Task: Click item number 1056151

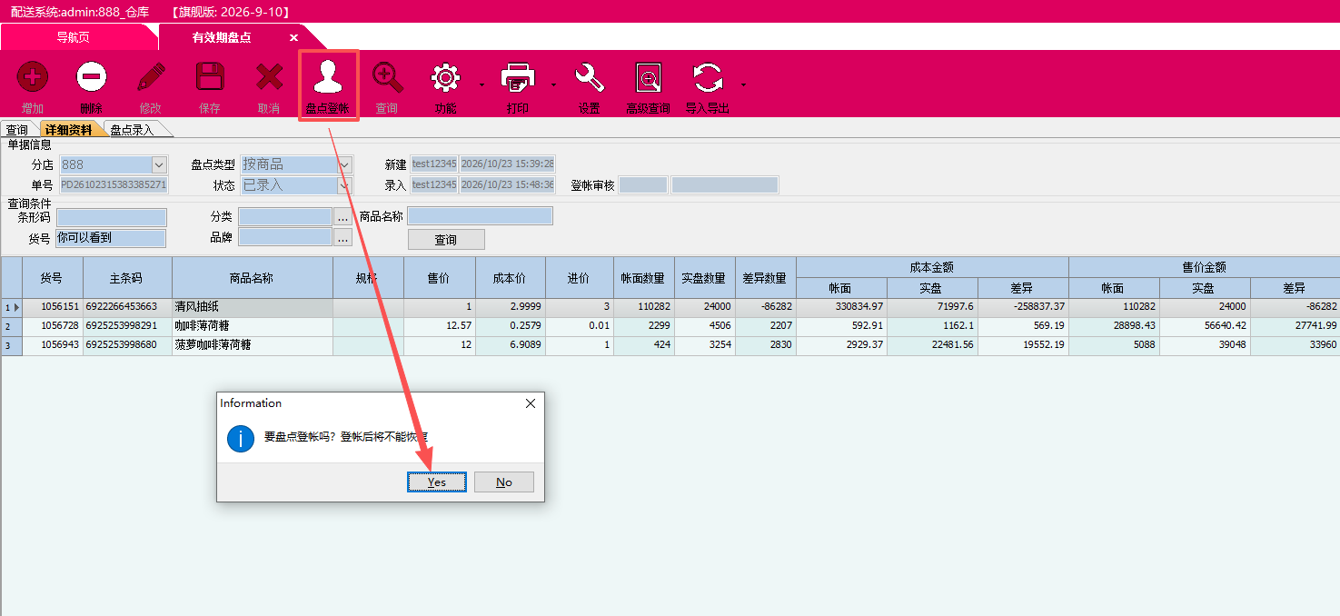Action: coord(53,307)
